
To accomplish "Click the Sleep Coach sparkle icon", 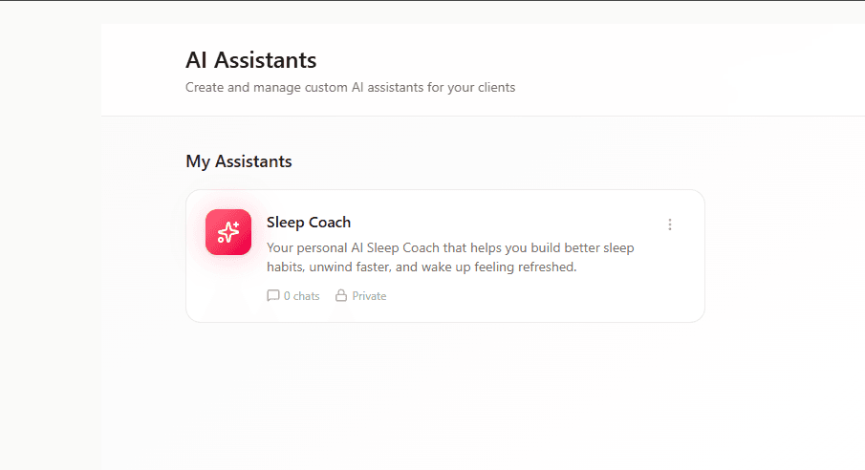I will point(228,232).
